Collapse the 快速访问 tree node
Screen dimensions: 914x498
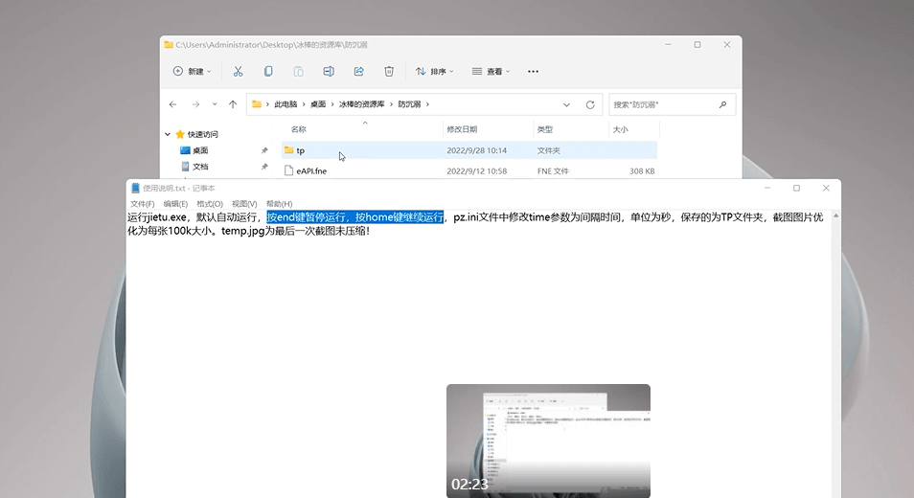[x=168, y=135]
